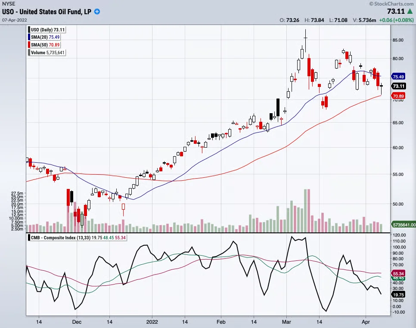
Task: Click the large 73.11 price in header
Action: (396, 11)
